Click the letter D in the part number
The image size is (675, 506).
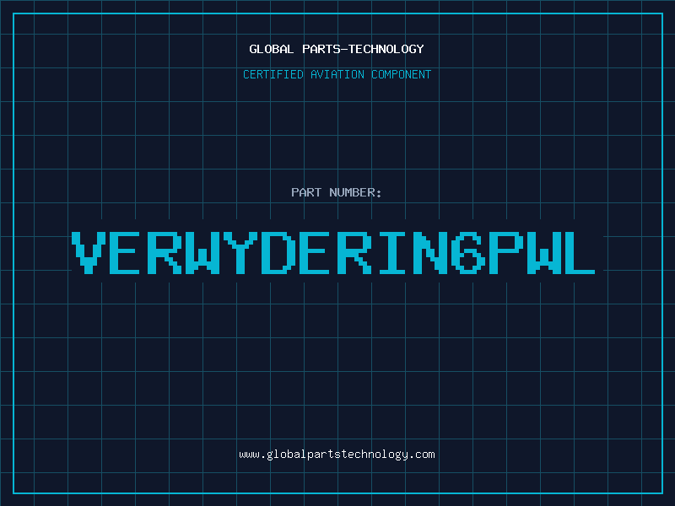278,253
